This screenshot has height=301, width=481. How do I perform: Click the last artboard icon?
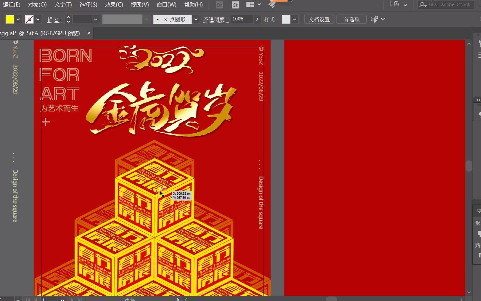pos(80,300)
